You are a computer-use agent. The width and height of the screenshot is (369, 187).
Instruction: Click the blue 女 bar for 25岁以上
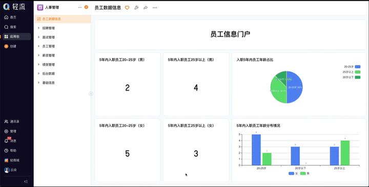click(334, 156)
